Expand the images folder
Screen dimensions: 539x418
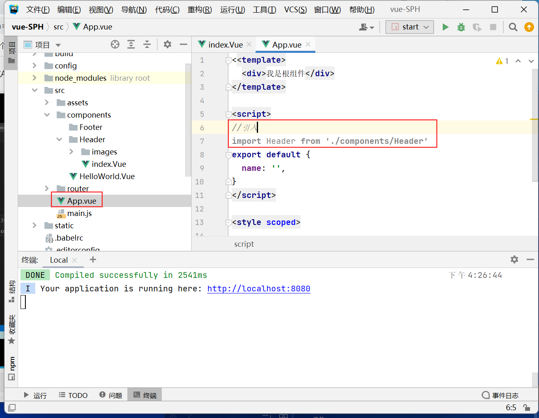(71, 152)
